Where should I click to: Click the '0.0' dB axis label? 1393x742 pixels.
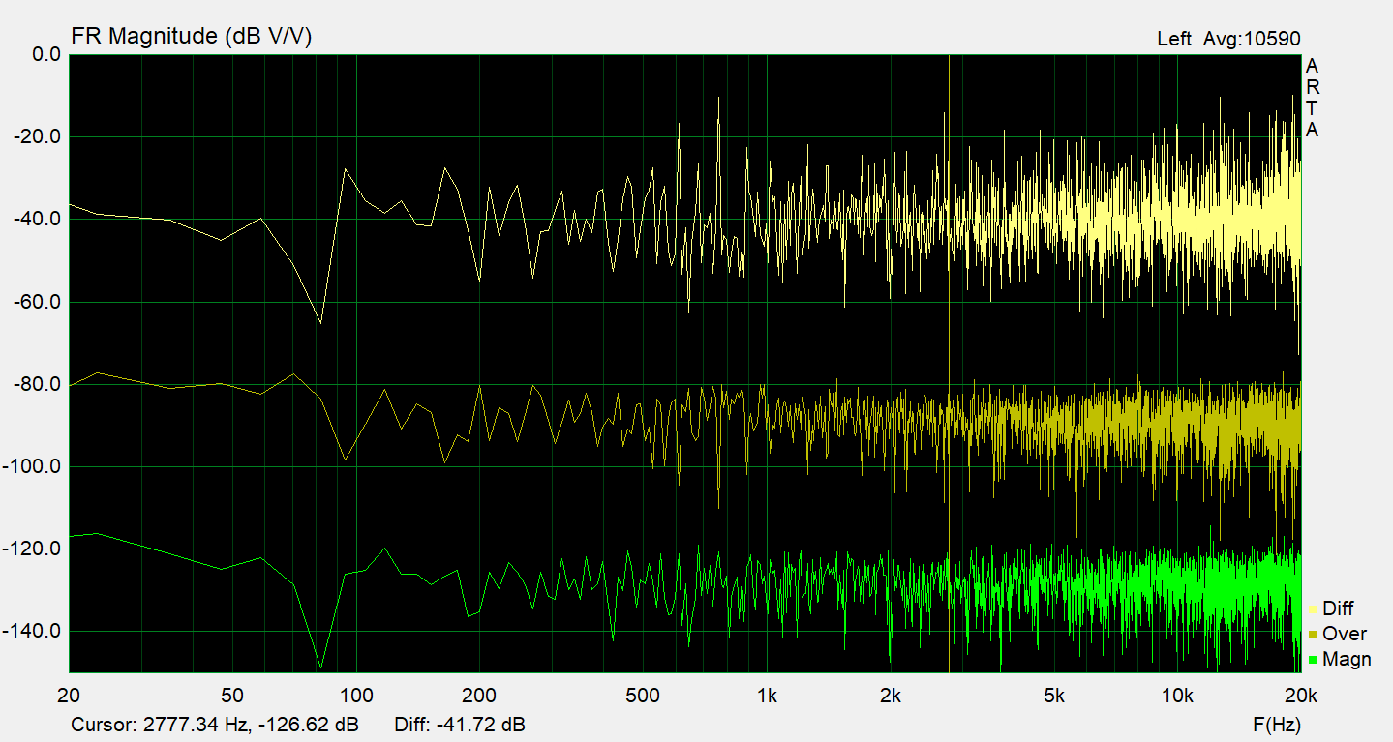[46, 55]
